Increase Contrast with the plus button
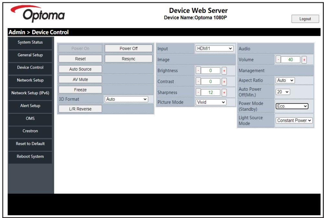Viewport: 324px width, 218px height. click(x=224, y=81)
